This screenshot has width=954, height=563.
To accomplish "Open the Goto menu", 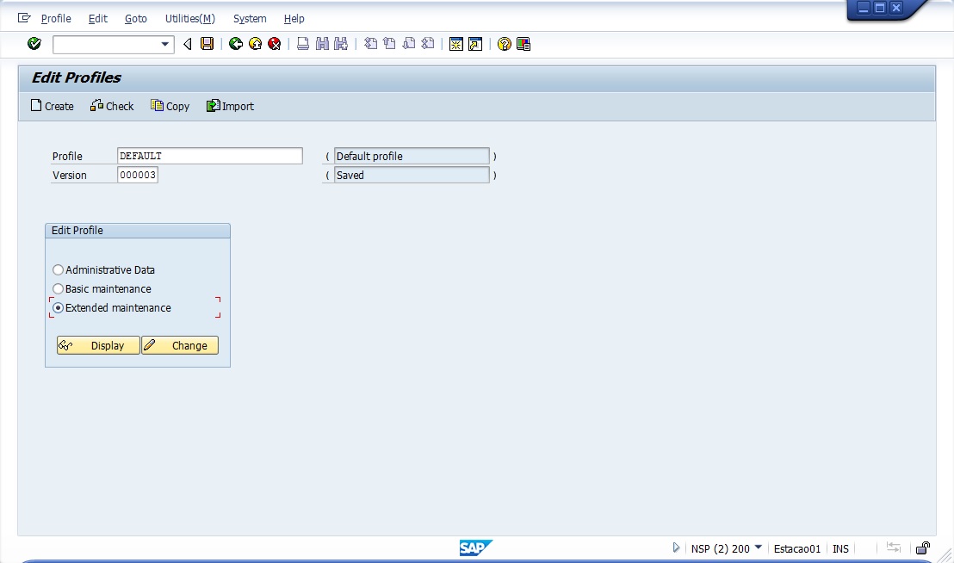I will pyautogui.click(x=135, y=18).
